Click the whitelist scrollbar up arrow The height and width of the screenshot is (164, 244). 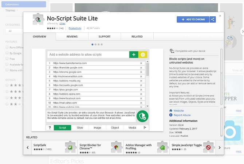[147, 62]
